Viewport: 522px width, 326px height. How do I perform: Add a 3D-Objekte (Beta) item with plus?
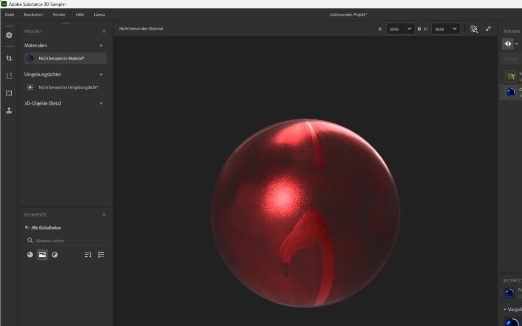coord(101,103)
